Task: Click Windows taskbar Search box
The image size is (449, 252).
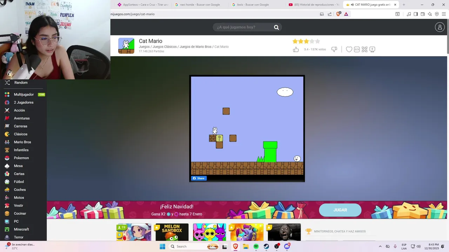Action: pyautogui.click(x=194, y=246)
